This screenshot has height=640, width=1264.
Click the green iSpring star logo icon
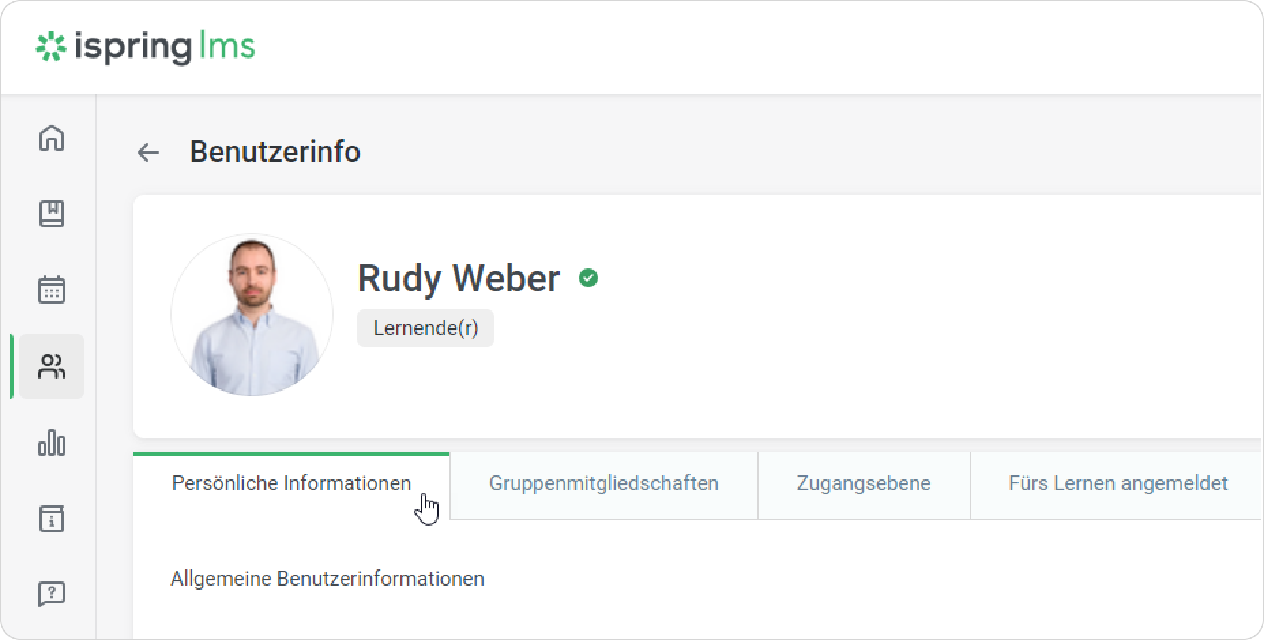(51, 47)
